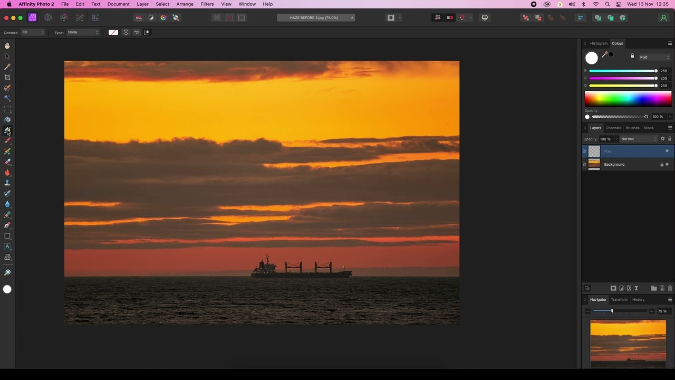
Task: Select the Rectangle shape tool
Action: 7,236
